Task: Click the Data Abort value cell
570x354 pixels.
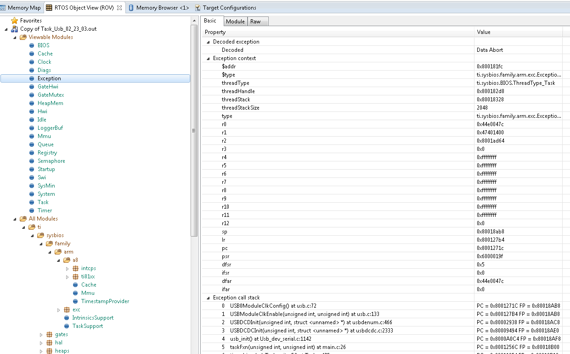Action: click(x=519, y=50)
